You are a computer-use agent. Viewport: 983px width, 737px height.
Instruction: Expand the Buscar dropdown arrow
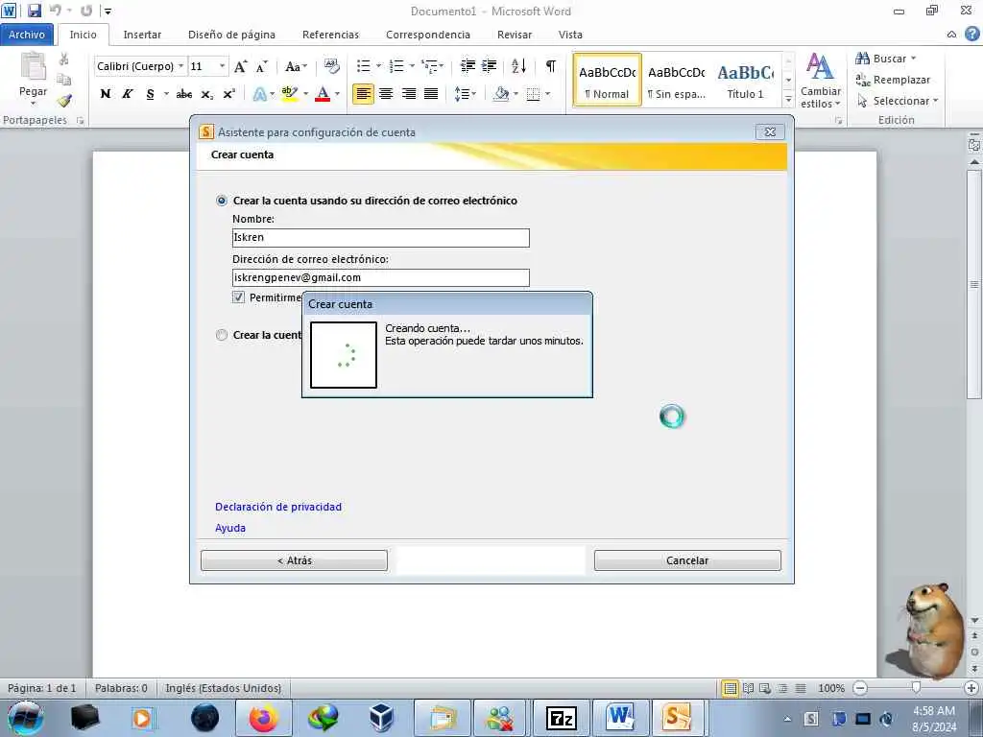coord(914,59)
